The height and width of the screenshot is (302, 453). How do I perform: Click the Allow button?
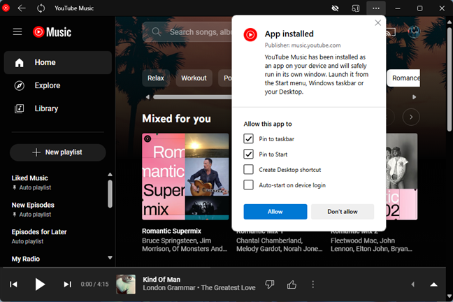[x=275, y=212]
